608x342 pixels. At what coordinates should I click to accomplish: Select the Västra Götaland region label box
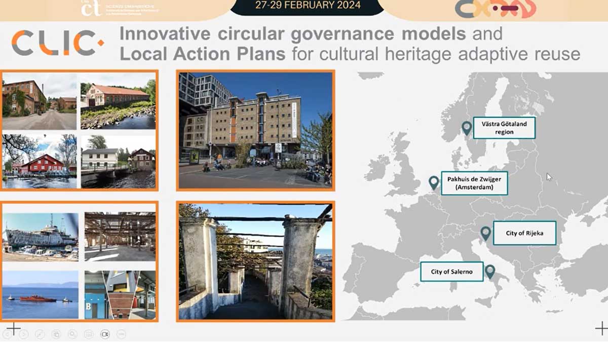click(x=504, y=128)
